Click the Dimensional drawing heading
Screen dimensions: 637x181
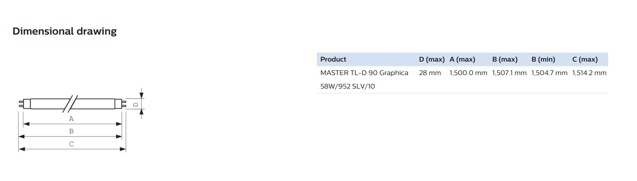[64, 31]
